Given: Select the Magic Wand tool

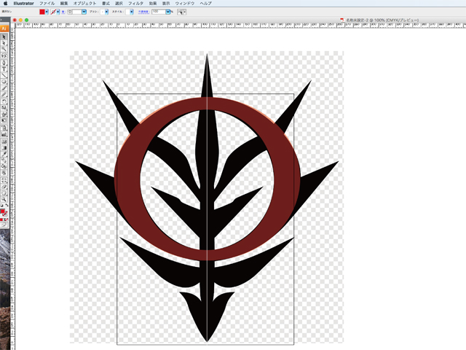Looking at the screenshot, I should point(4,50).
